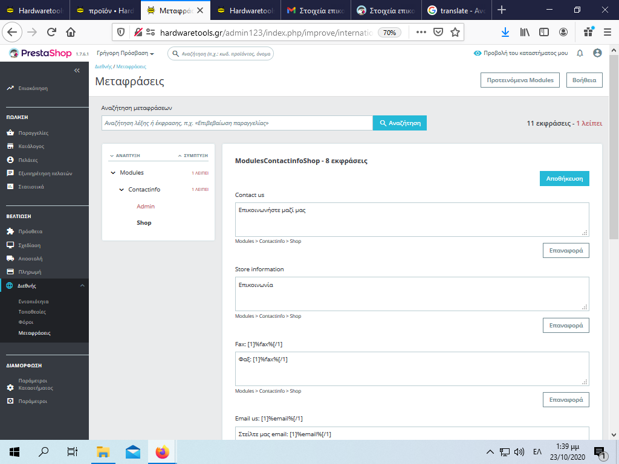Open Firefox downloads arrow
The image size is (619, 464).
click(505, 33)
